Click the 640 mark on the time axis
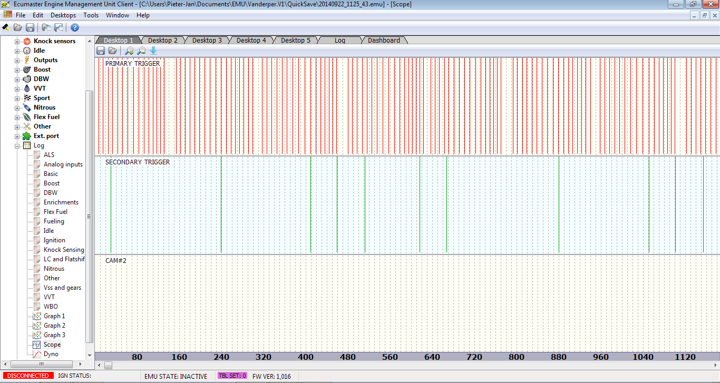This screenshot has width=720, height=383. tap(432, 357)
